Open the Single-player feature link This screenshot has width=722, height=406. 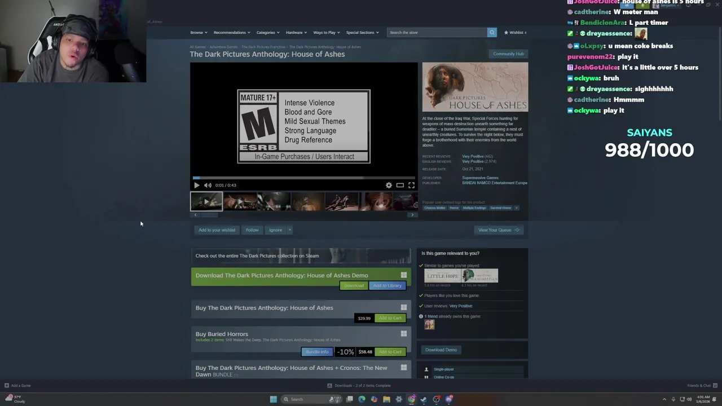pyautogui.click(x=443, y=369)
